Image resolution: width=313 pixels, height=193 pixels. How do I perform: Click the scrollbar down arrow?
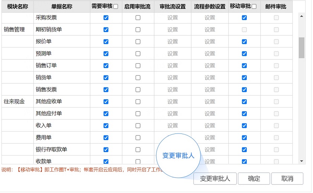(x=301, y=161)
